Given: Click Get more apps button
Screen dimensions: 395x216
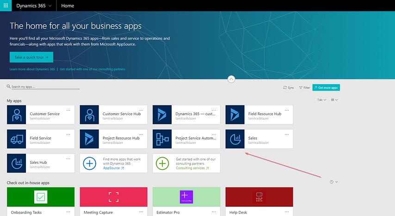Looking at the screenshot, I should [326, 87].
